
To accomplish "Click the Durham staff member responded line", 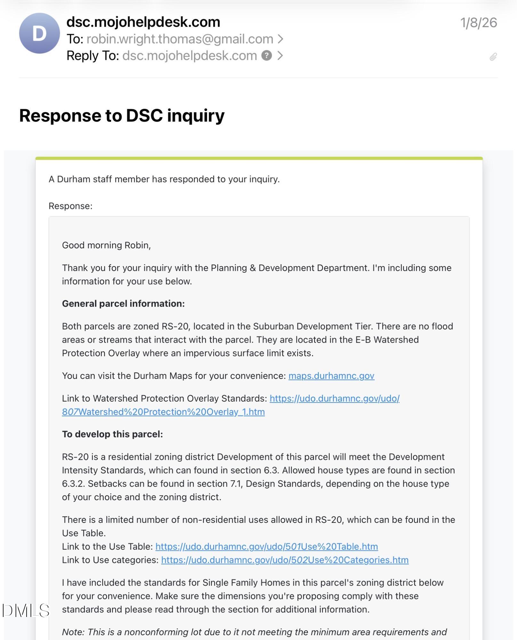I will coord(164,179).
